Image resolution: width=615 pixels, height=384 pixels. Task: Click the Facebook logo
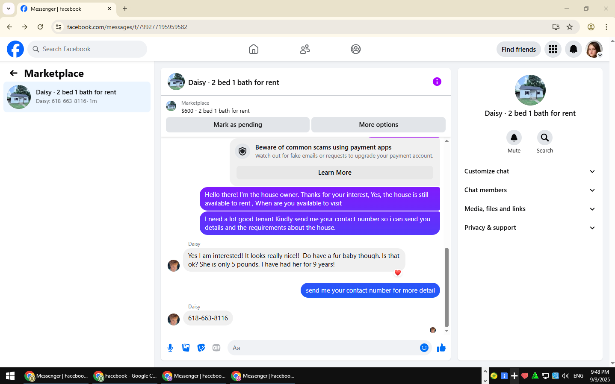[15, 49]
